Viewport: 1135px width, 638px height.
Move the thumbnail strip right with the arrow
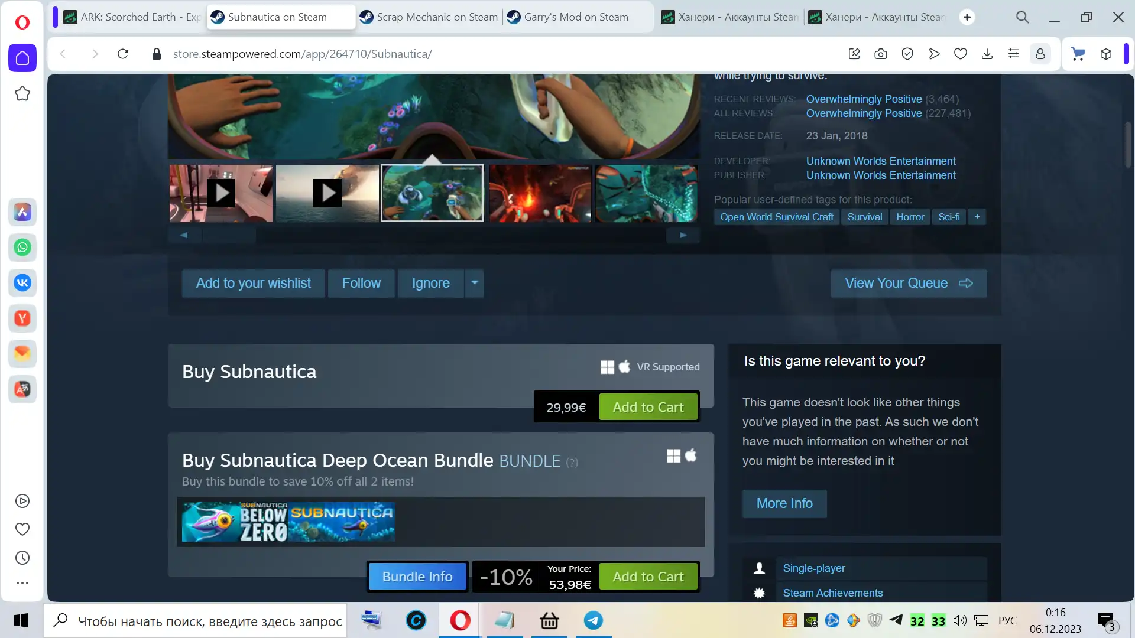(683, 235)
